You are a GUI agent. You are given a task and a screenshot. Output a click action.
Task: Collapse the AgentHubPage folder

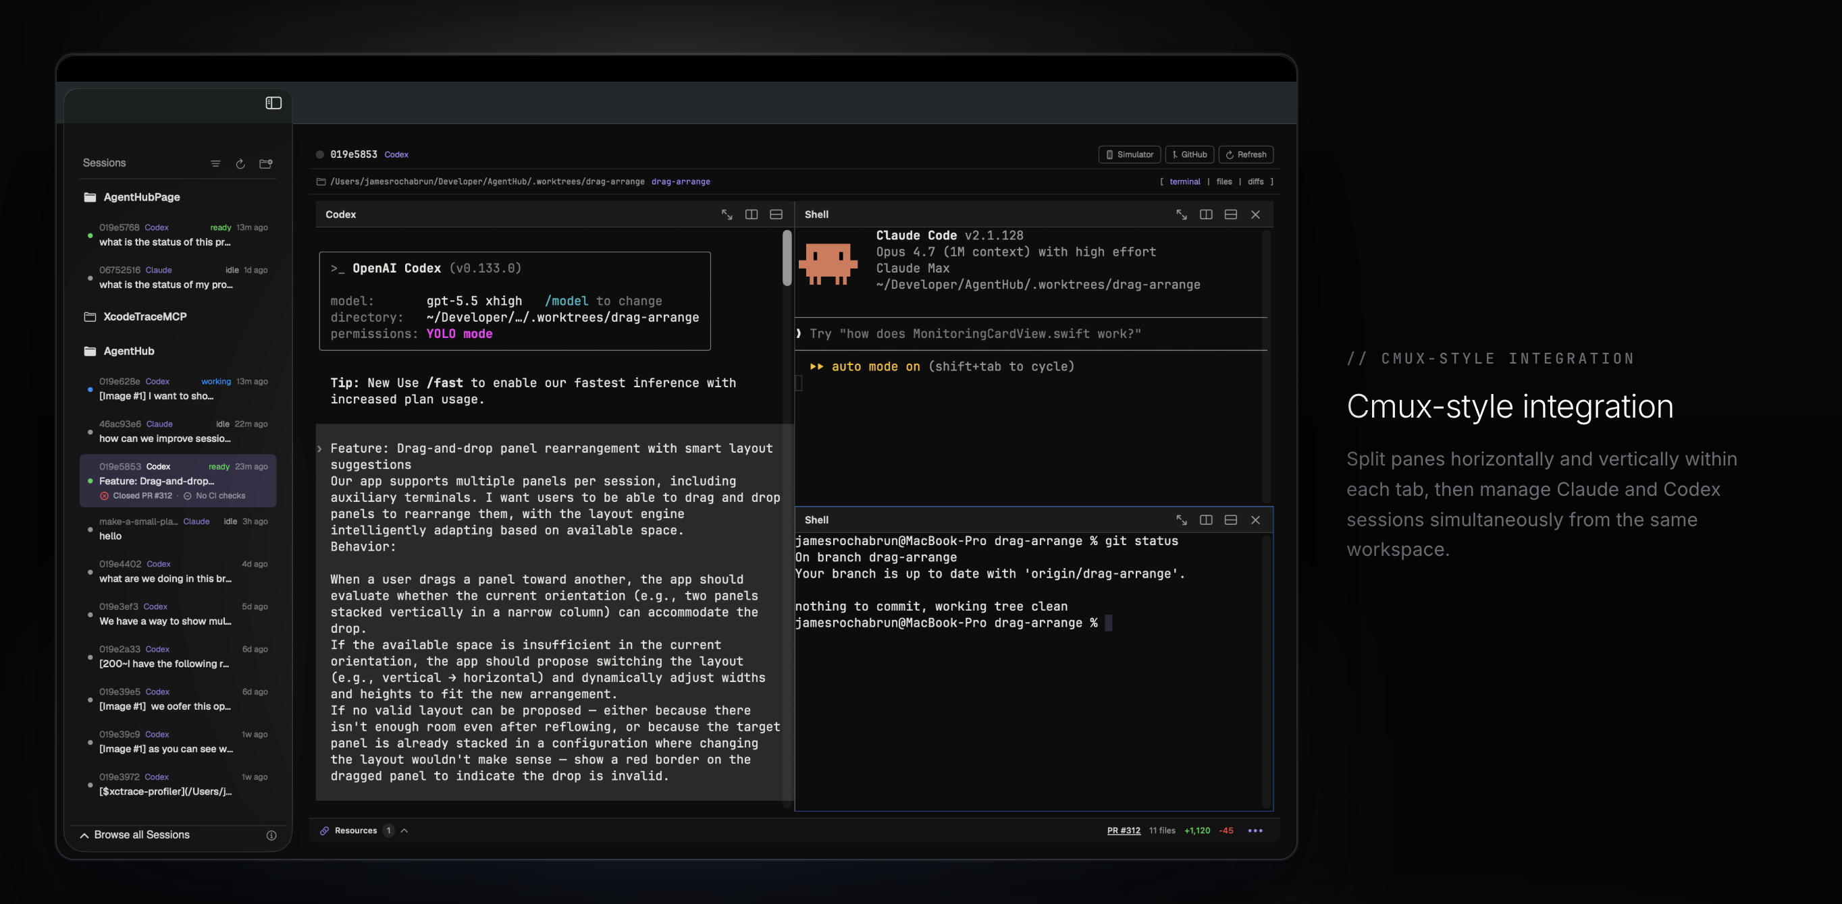click(x=132, y=197)
